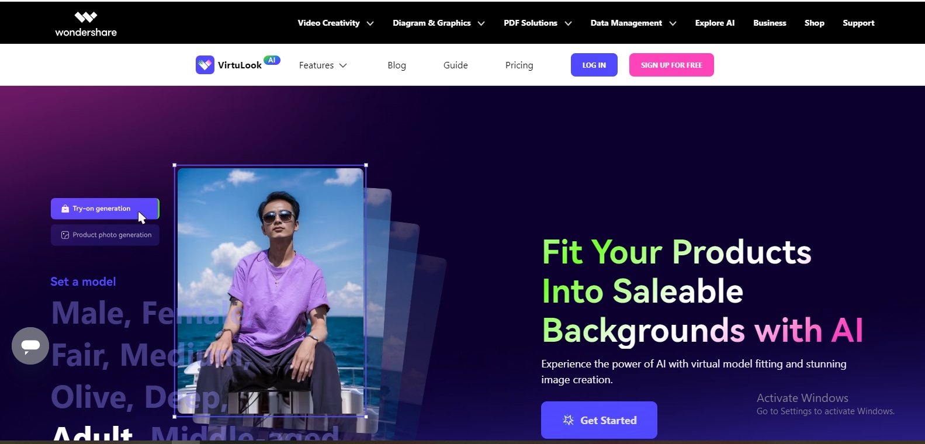Open the Guide link
The image size is (925, 444).
pos(456,65)
